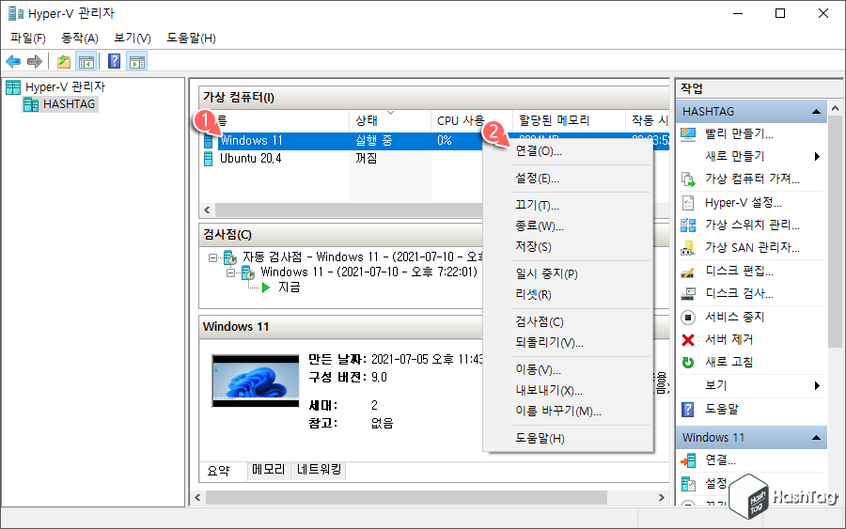Click the 할당된 메모리 column header

(x=569, y=121)
